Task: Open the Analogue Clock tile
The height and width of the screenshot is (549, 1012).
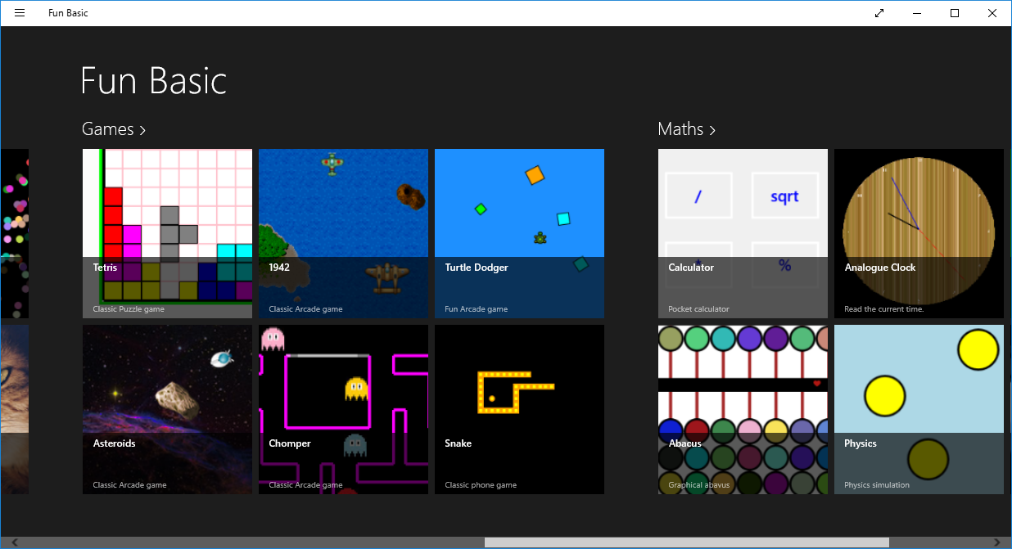Action: coord(919,233)
